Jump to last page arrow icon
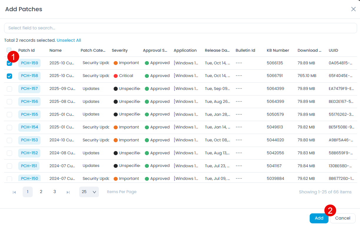Viewport: 360px width, 226px height. tap(68, 192)
